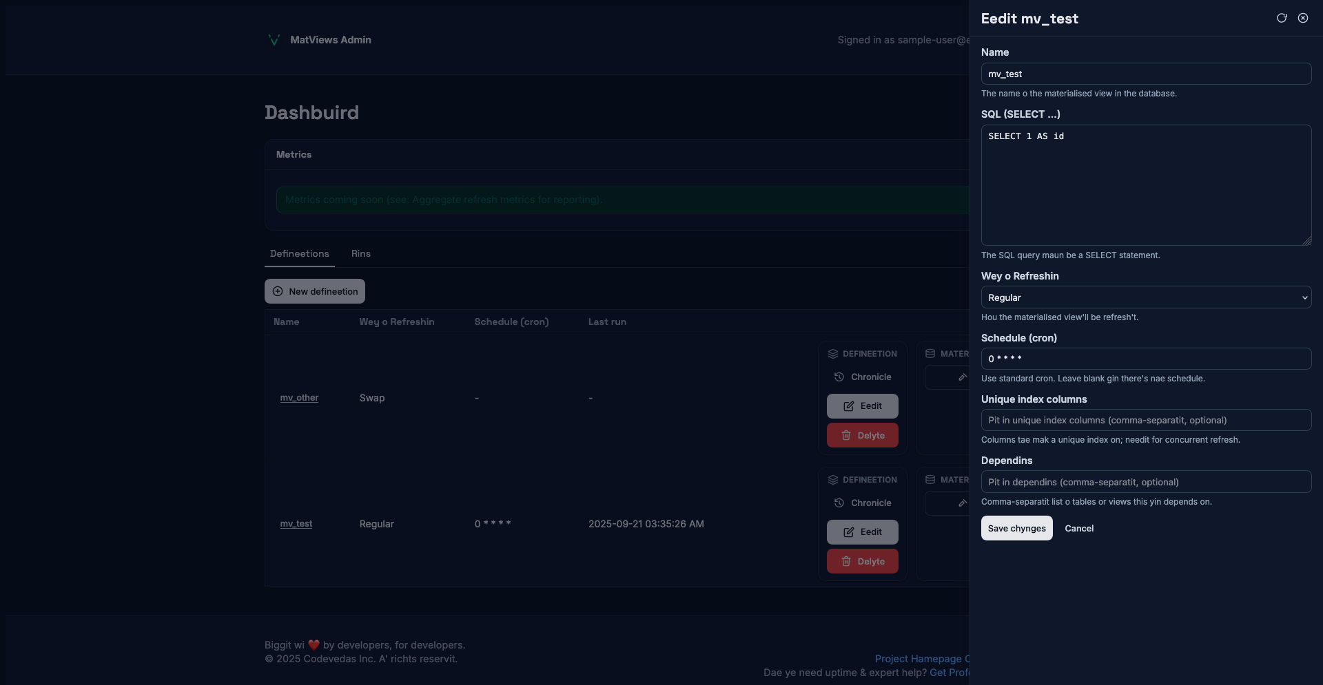
Task: Click the pencil icon in the mv_test row
Action: pyautogui.click(x=962, y=503)
